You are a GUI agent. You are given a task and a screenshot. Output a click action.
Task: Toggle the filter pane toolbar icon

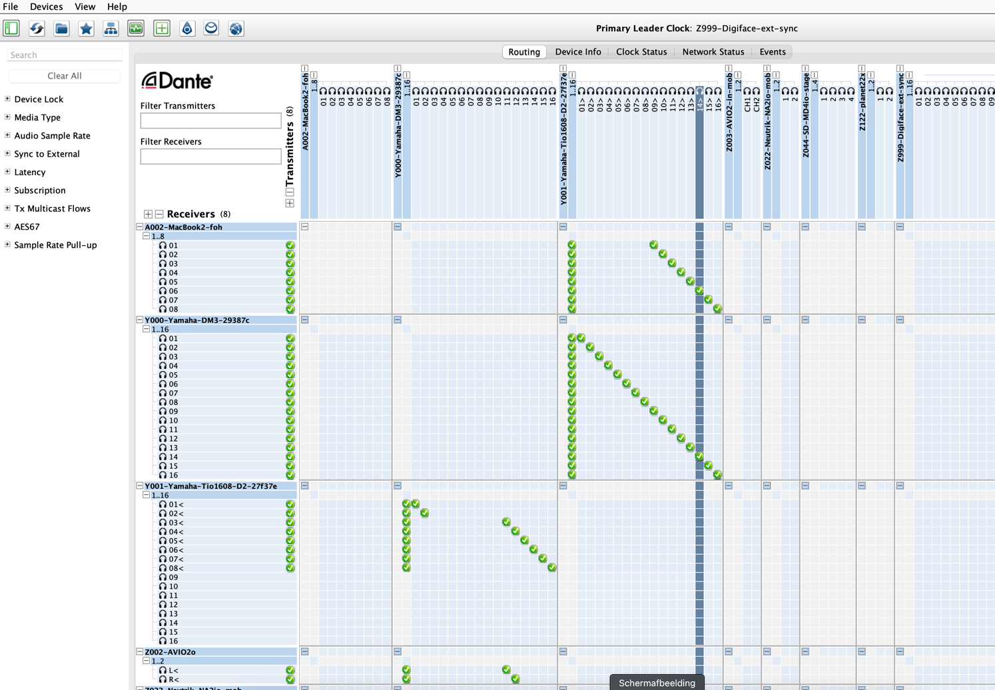click(x=11, y=28)
